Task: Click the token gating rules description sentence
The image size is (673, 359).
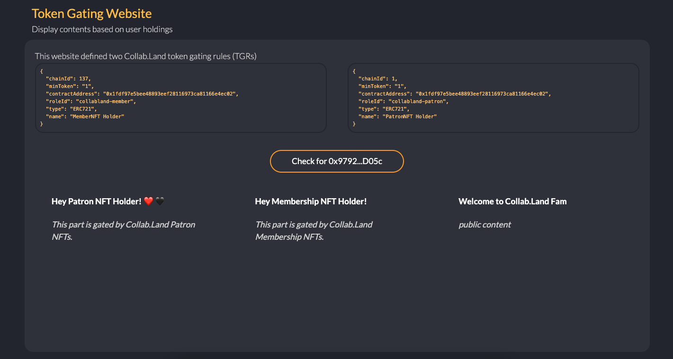Action: tap(145, 56)
